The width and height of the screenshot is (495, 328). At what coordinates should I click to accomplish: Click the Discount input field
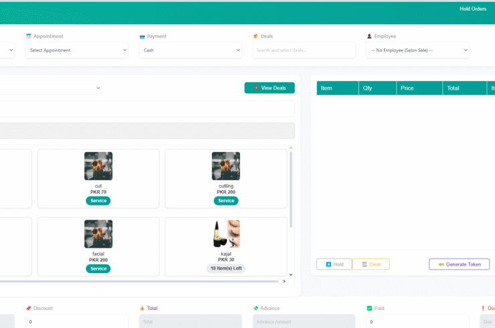click(x=77, y=321)
